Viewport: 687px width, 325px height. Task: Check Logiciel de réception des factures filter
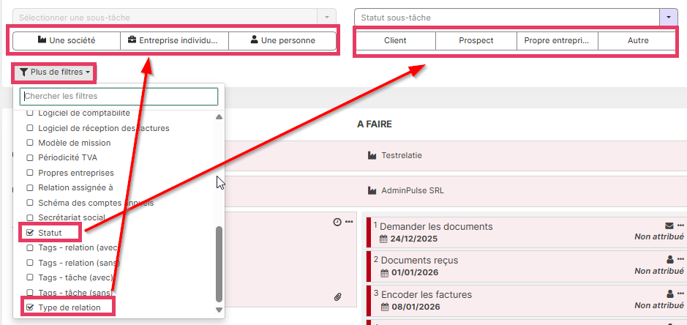click(x=30, y=129)
